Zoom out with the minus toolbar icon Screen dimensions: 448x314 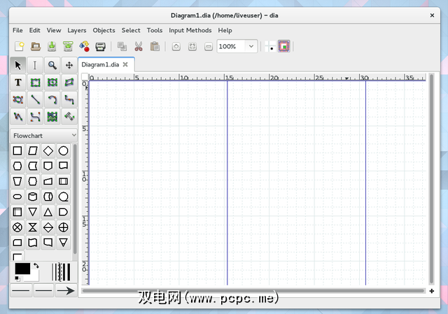(209, 46)
